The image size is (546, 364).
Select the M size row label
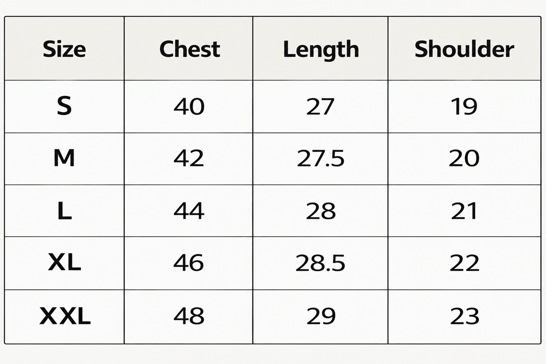(64, 158)
